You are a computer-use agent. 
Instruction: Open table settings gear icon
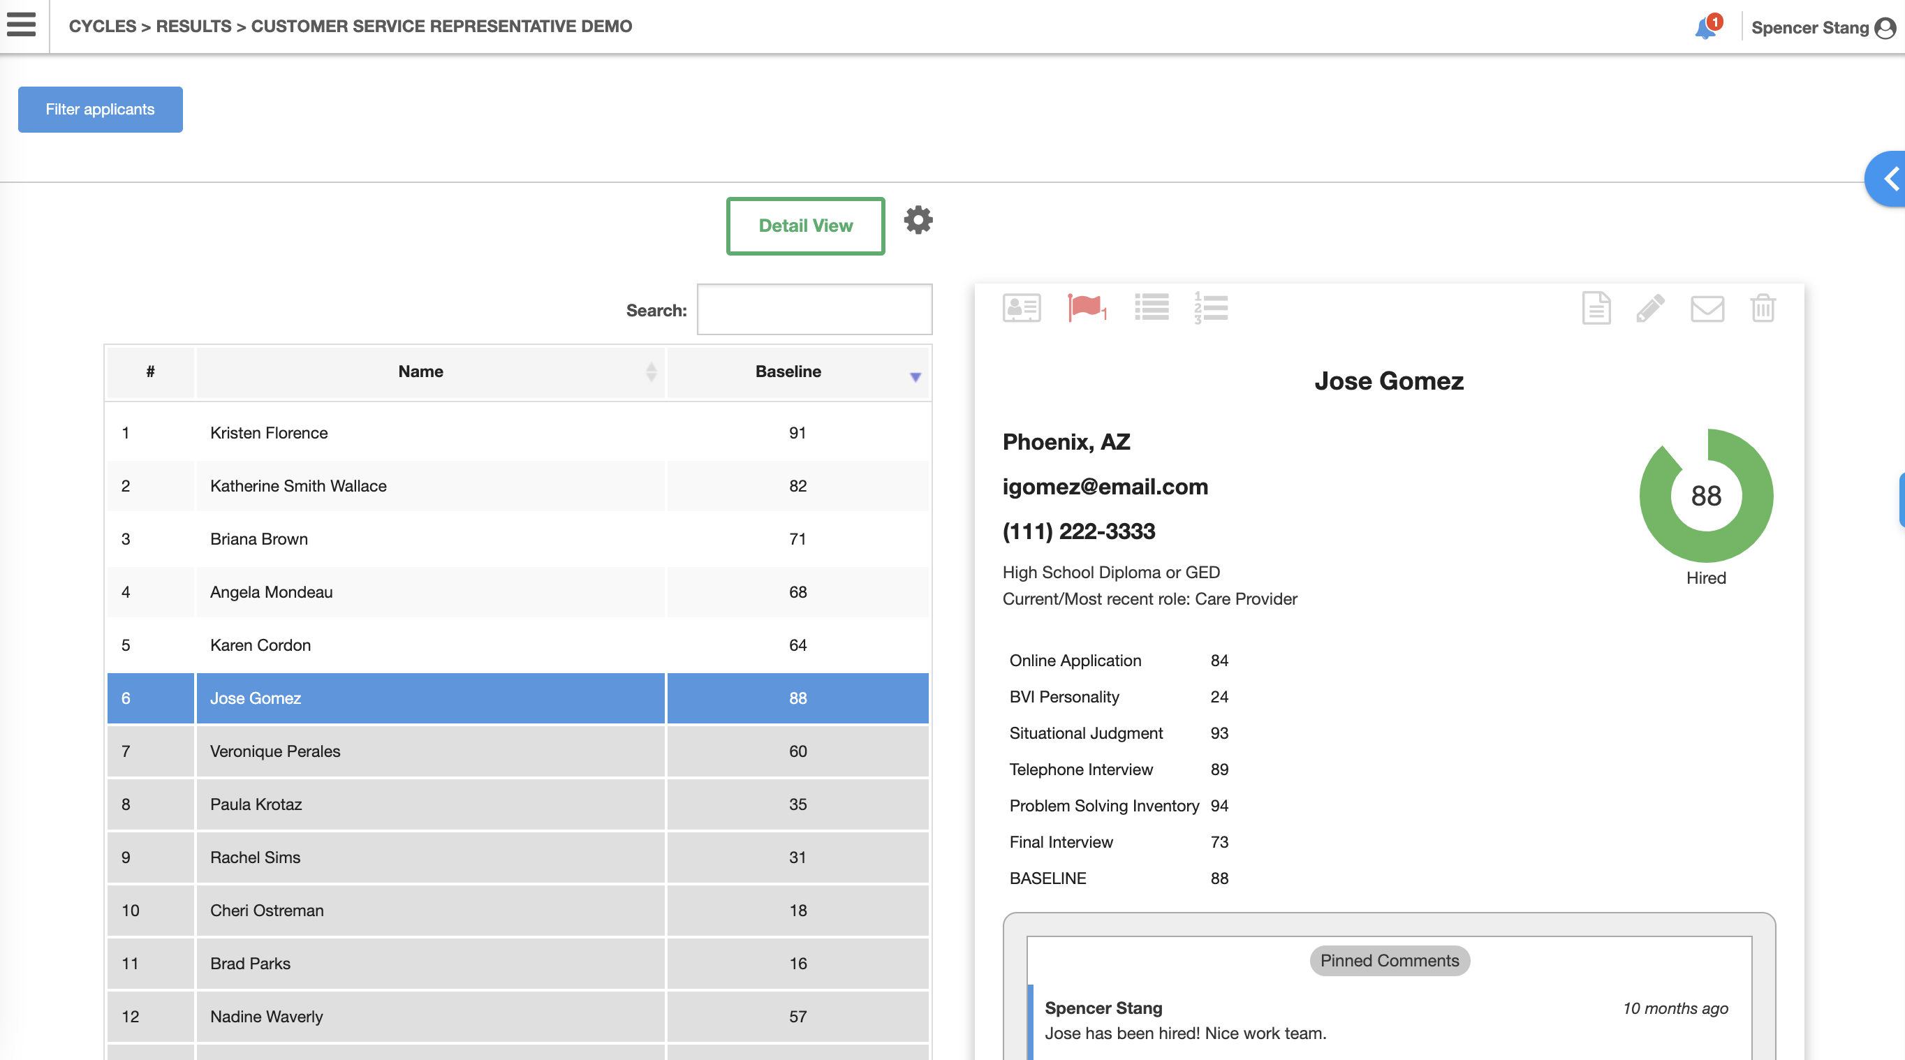[x=918, y=221]
